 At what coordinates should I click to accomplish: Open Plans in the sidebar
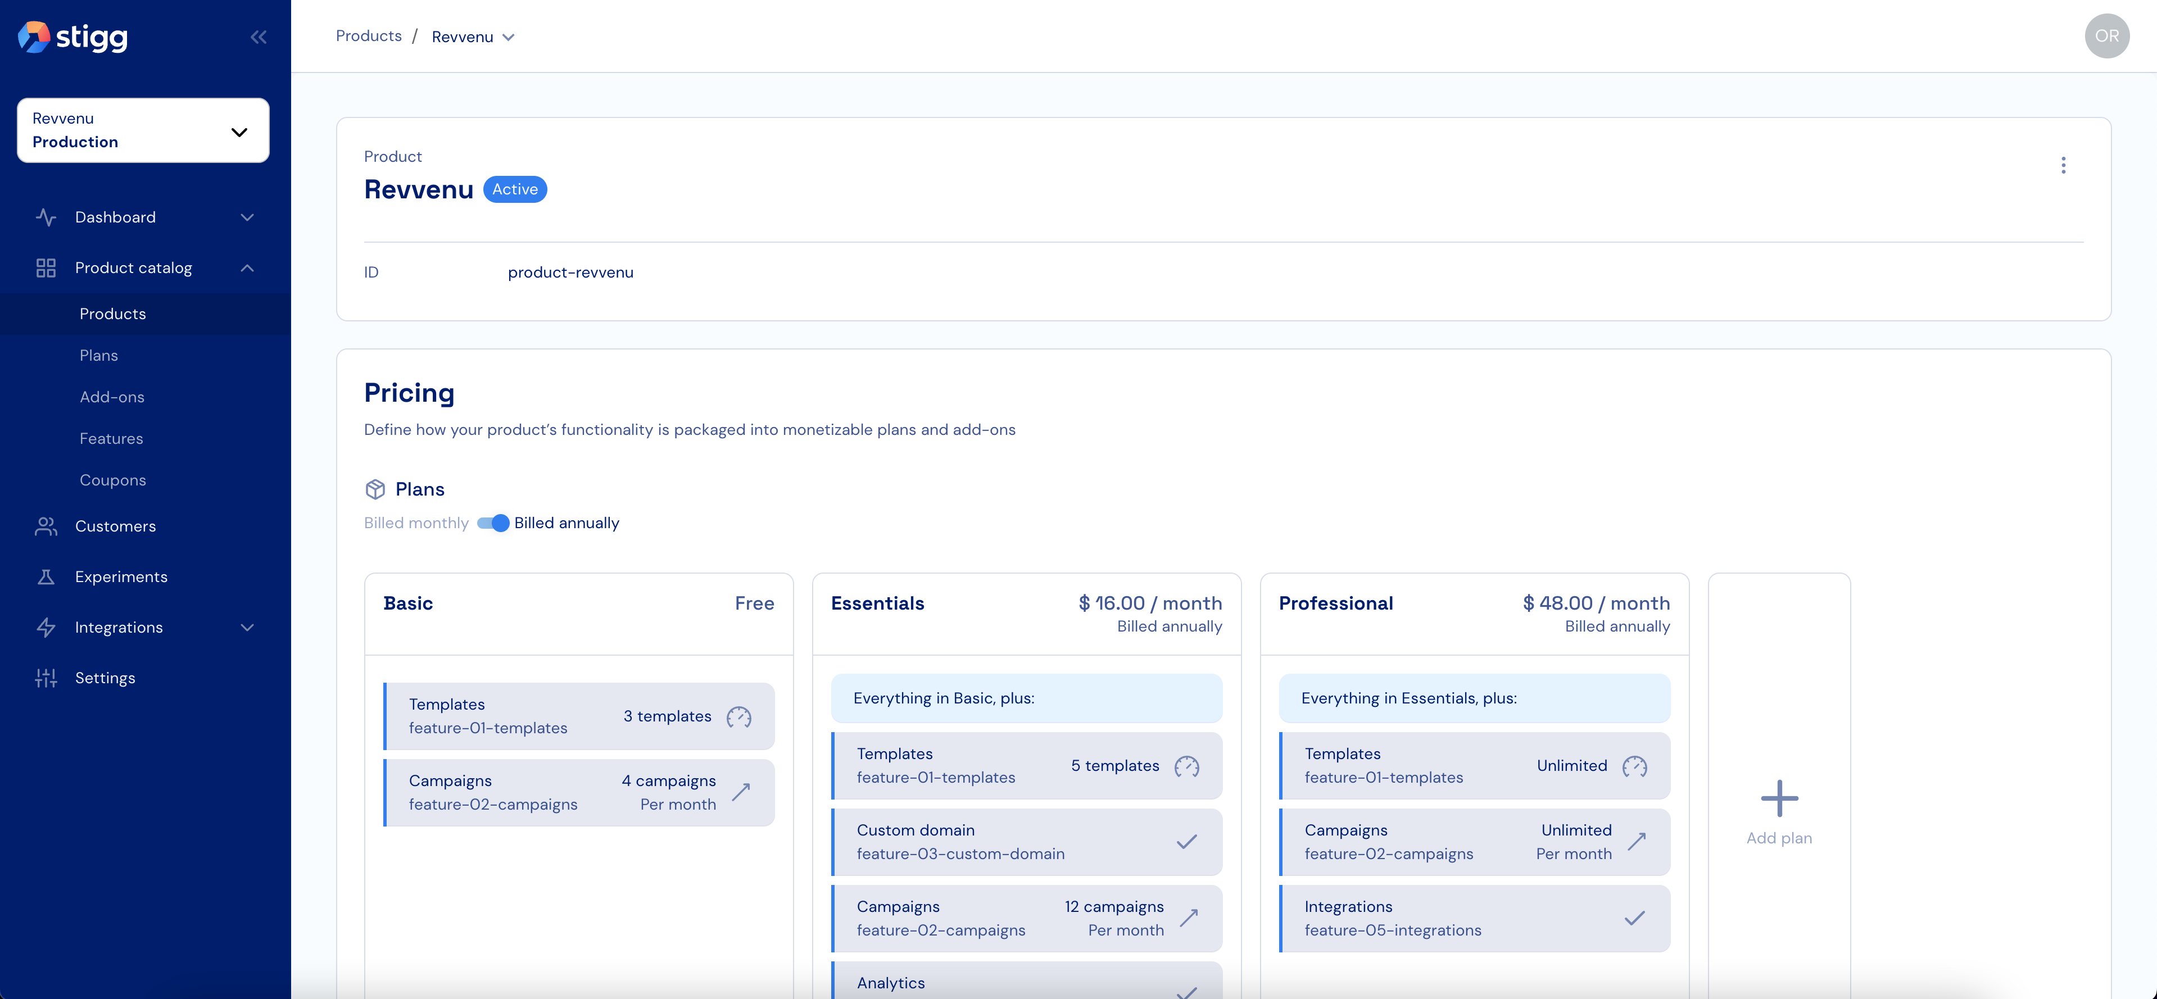pyautogui.click(x=99, y=355)
